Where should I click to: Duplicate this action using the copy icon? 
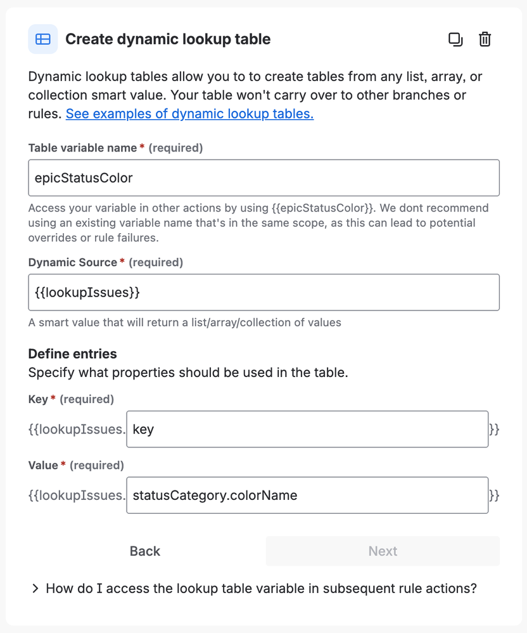point(455,39)
